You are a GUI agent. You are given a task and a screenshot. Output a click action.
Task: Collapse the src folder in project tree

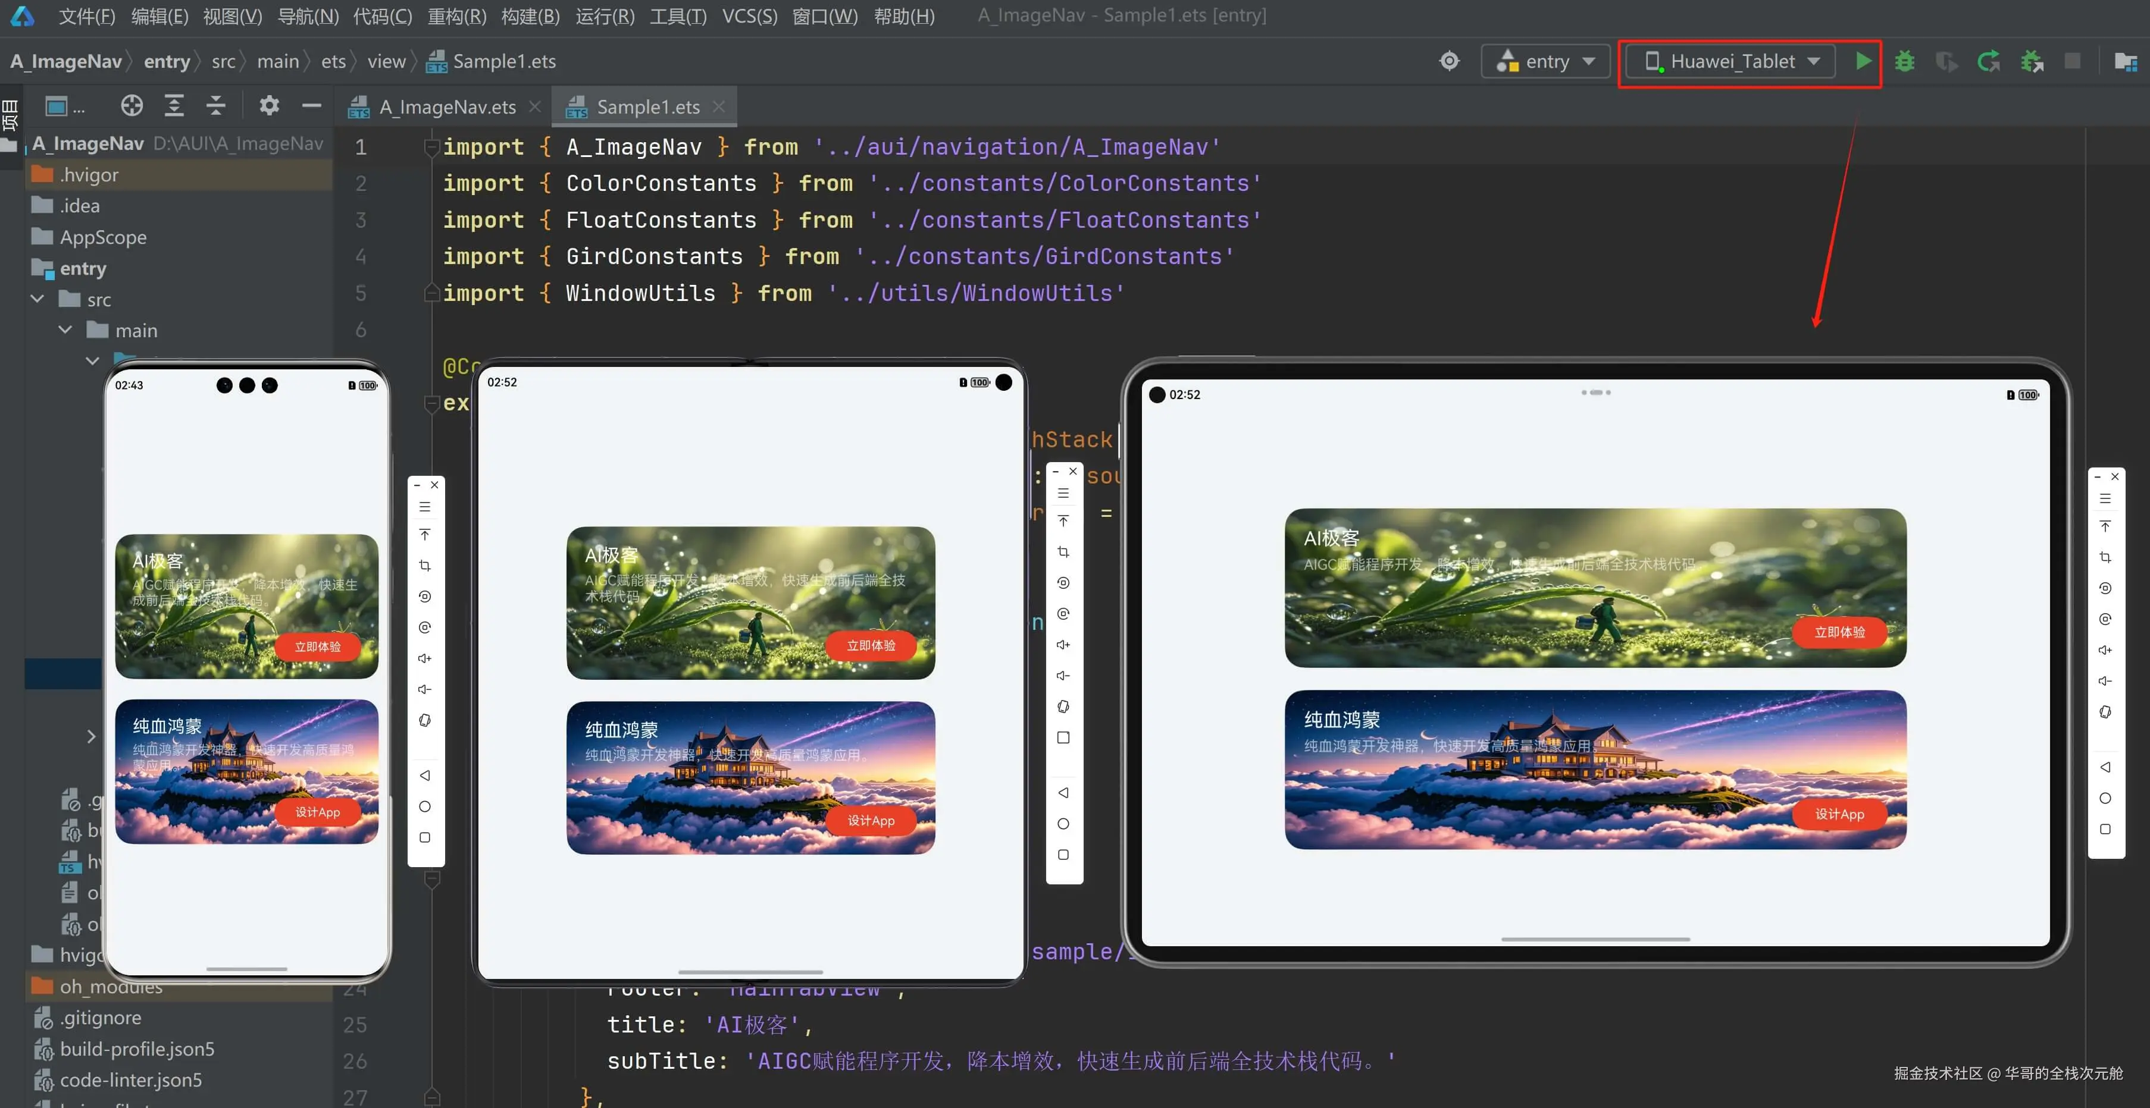coord(37,299)
